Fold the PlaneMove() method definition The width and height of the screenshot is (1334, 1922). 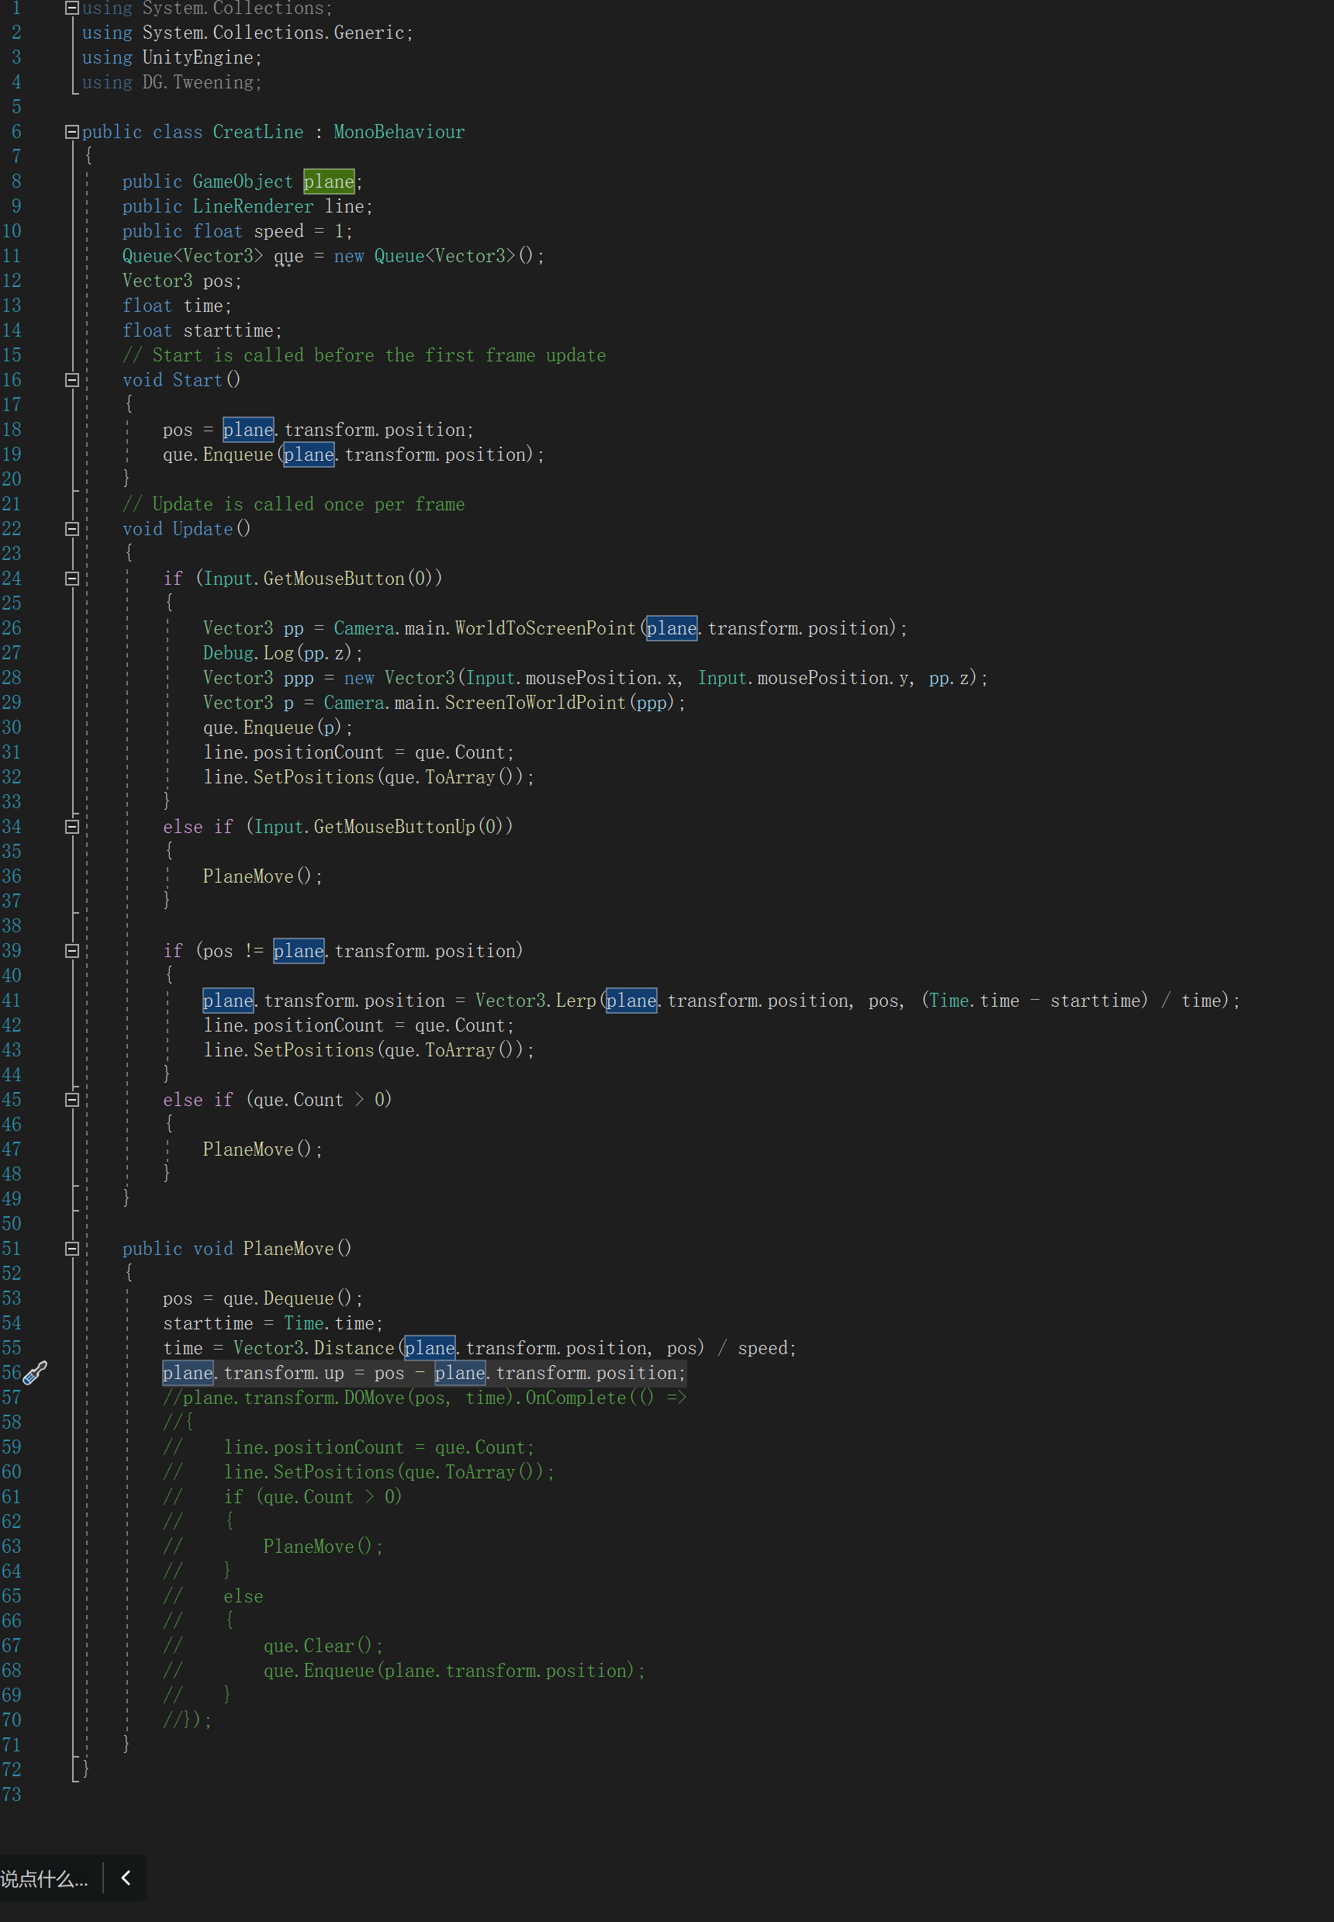(72, 1249)
